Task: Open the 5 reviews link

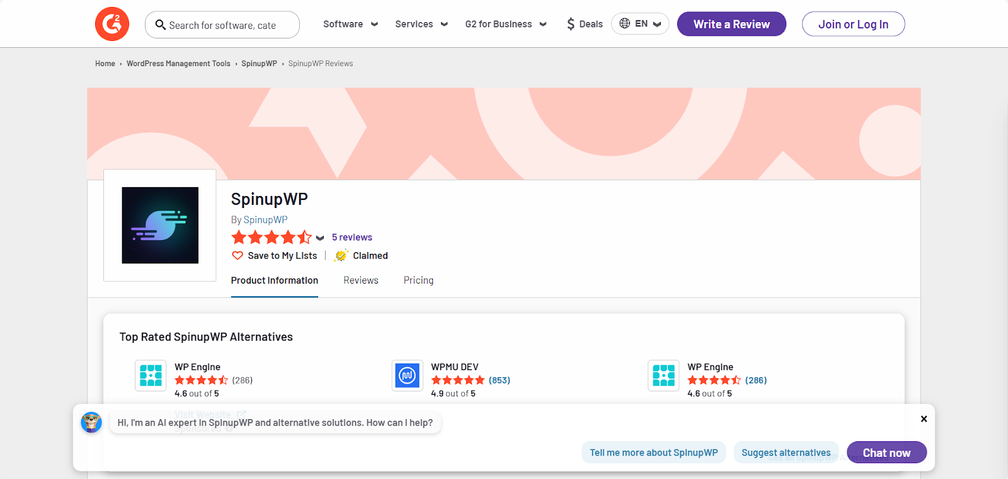Action: point(352,238)
